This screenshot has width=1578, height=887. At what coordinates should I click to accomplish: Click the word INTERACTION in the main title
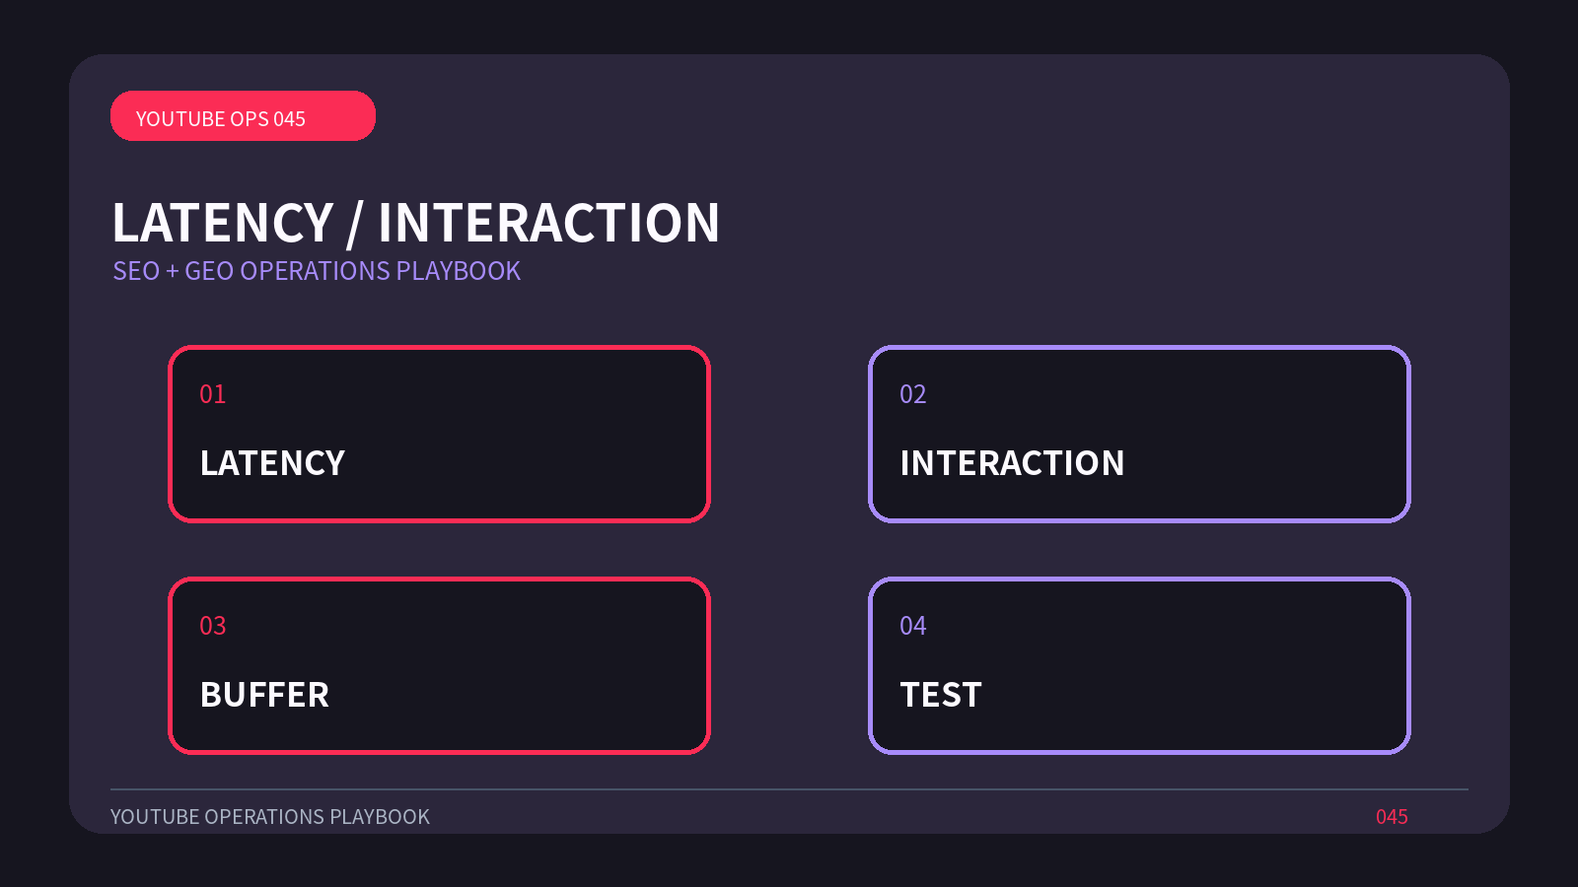tap(549, 223)
